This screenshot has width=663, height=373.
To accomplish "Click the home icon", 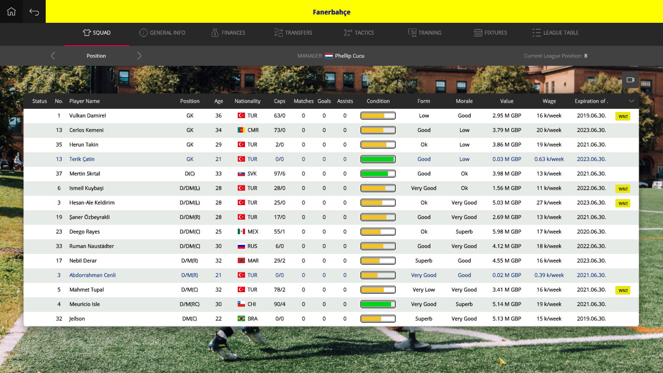I will [11, 11].
